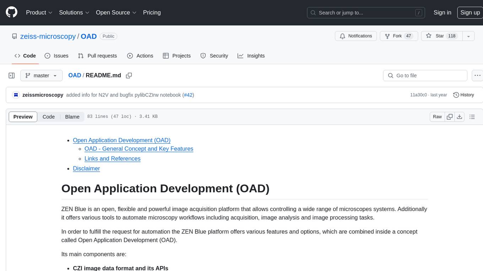The width and height of the screenshot is (483, 271).
Task: Select the Blame view
Action: [x=72, y=117]
